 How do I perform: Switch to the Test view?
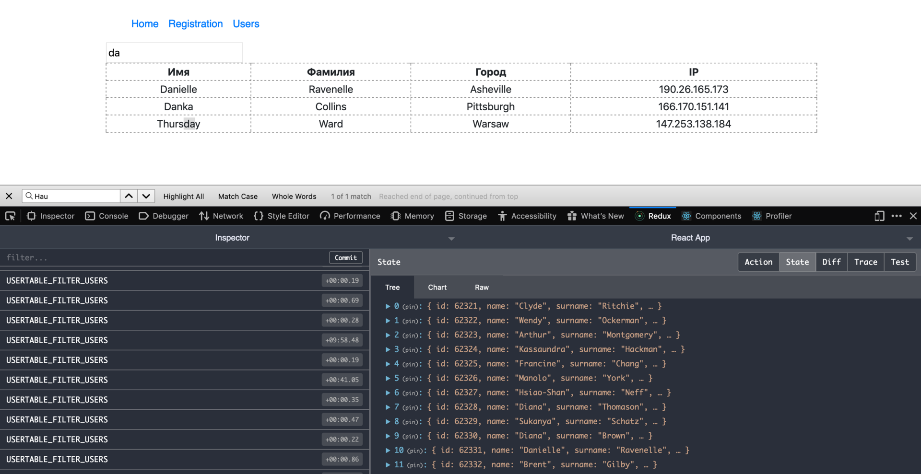click(900, 262)
